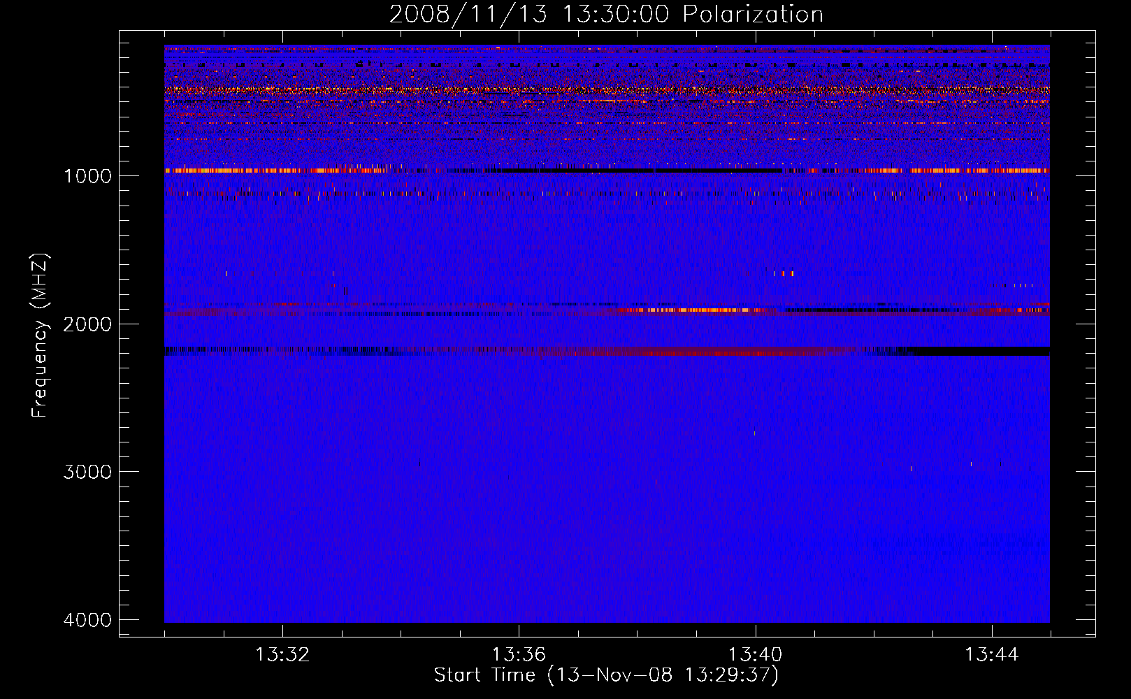
Task: Click the 2000 frequency tick label
Action: [87, 324]
